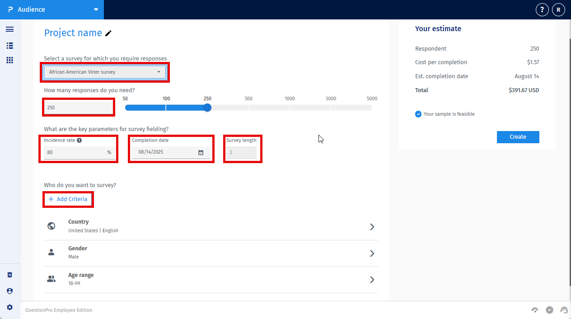Open the hamburger menu in the sidebar
571x319 pixels.
(x=9, y=29)
